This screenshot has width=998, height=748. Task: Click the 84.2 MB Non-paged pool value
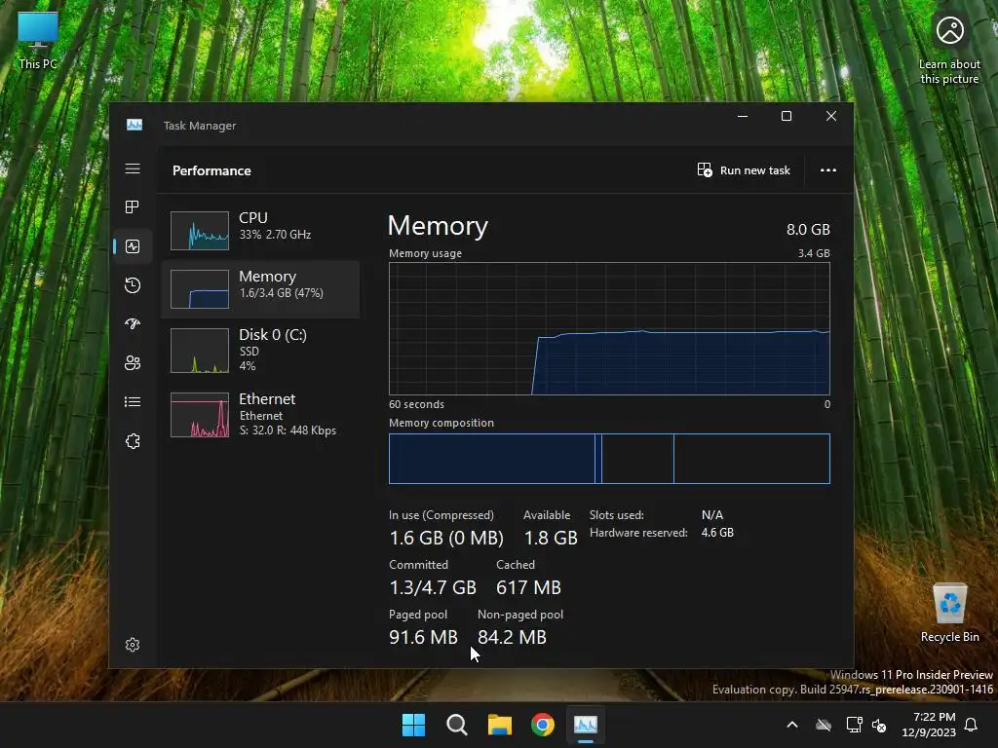click(512, 637)
